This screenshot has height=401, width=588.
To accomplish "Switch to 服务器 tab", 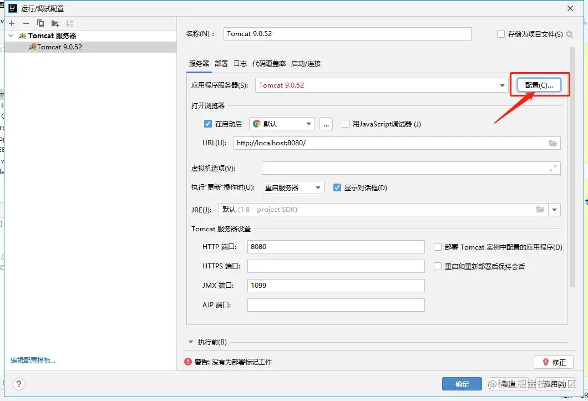I will click(199, 63).
